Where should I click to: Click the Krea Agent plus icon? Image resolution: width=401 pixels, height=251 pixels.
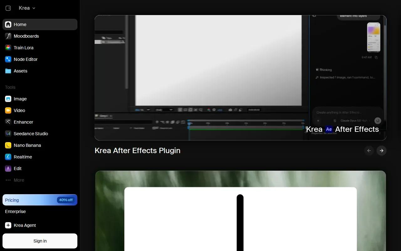8,225
